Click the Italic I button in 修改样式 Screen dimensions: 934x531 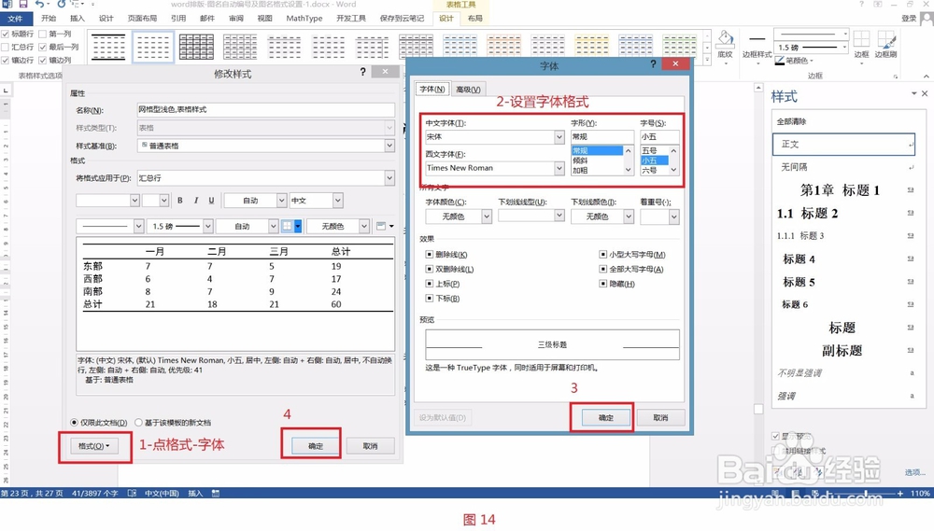point(196,201)
